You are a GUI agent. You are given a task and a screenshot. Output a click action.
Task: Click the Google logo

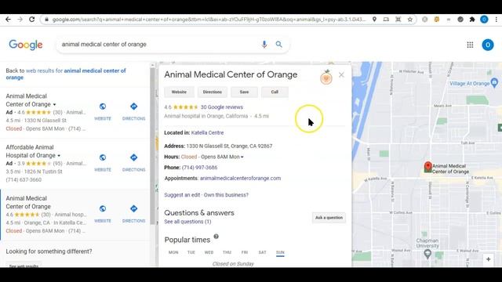point(26,45)
